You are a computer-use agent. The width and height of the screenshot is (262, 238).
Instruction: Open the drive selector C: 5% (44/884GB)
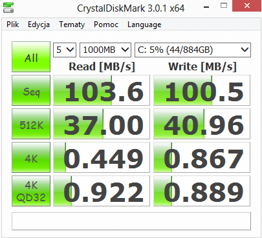[x=193, y=50]
